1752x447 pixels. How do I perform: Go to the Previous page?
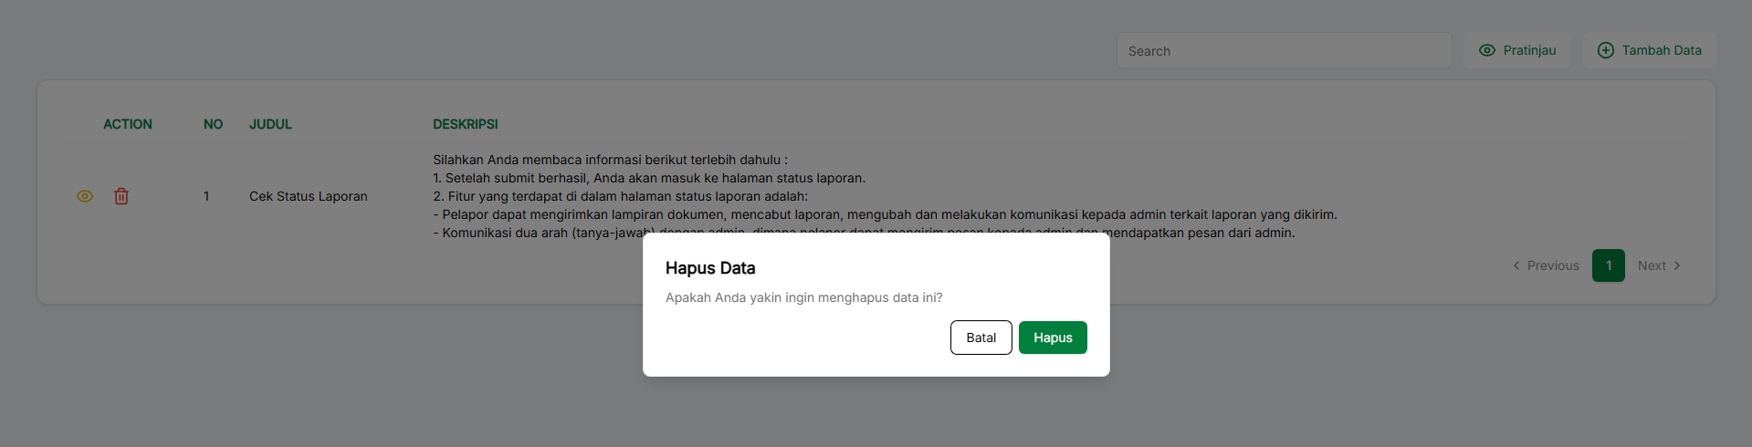pos(1552,265)
